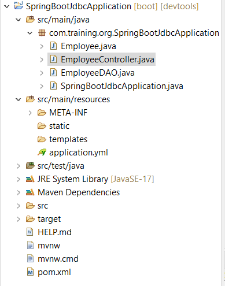Image resolution: width=225 pixels, height=286 pixels.
Task: Select the templates folder name
Action: (x=68, y=139)
